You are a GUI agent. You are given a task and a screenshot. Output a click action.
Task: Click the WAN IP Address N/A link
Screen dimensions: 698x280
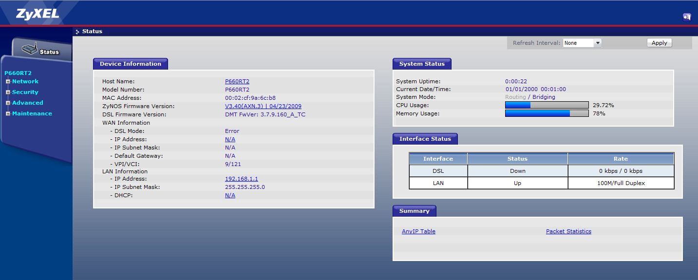[x=230, y=139]
